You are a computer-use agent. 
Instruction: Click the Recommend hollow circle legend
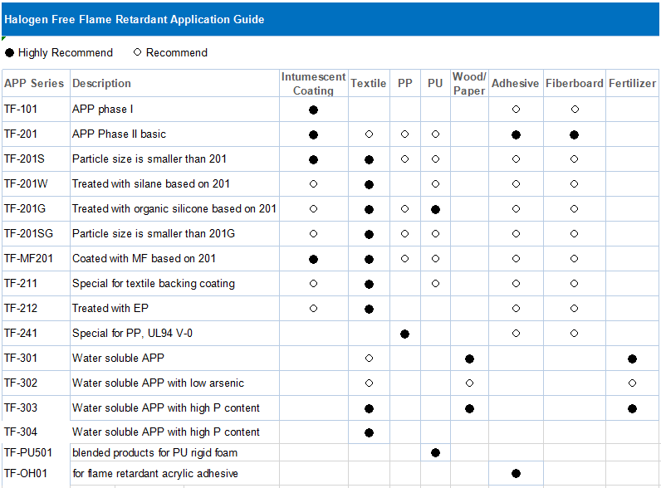[138, 52]
